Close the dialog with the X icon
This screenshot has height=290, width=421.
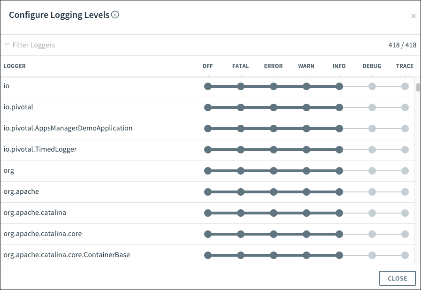413,16
